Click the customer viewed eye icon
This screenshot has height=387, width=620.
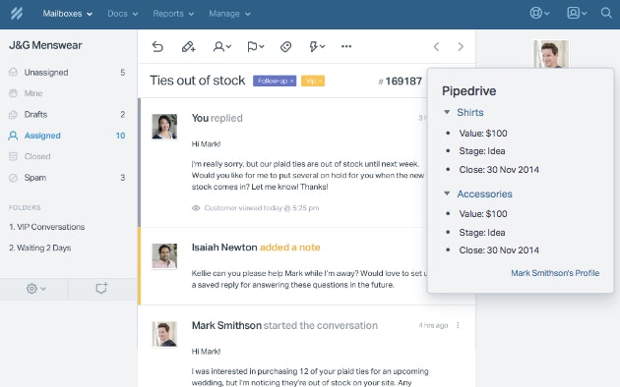(196, 208)
